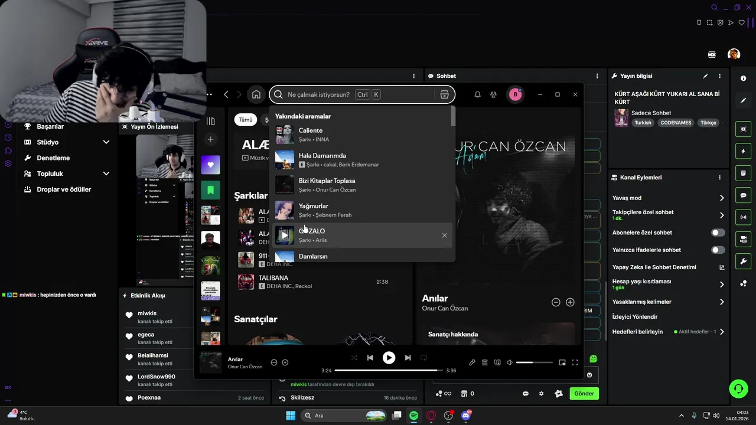Remove GOZALO from recent searches
Image resolution: width=756 pixels, height=425 pixels.
tap(444, 236)
